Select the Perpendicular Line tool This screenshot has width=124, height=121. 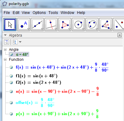[51, 25]
